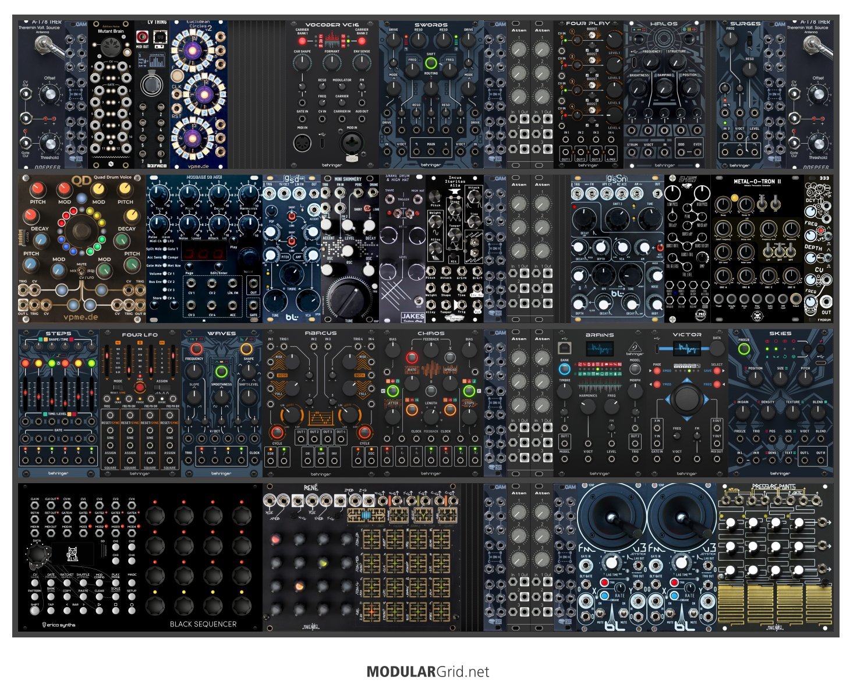This screenshot has height=684, width=857.
Task: Click the green-ringed button on Waves
Action: coord(221,371)
